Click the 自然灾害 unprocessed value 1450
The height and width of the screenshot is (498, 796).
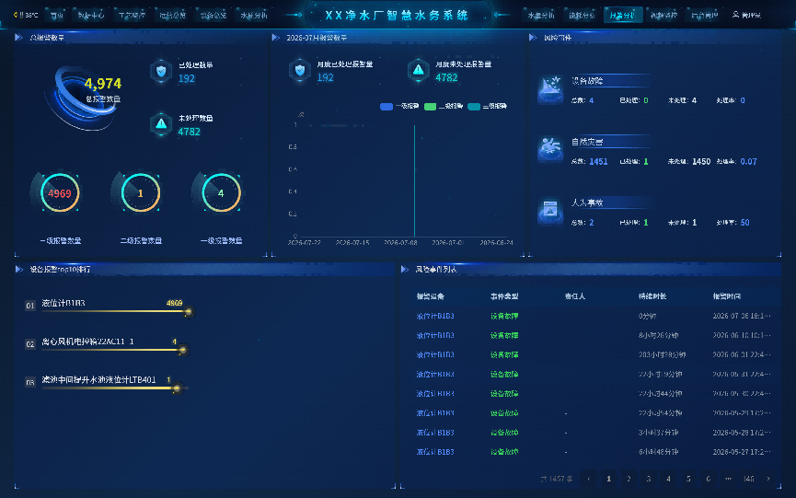(701, 161)
